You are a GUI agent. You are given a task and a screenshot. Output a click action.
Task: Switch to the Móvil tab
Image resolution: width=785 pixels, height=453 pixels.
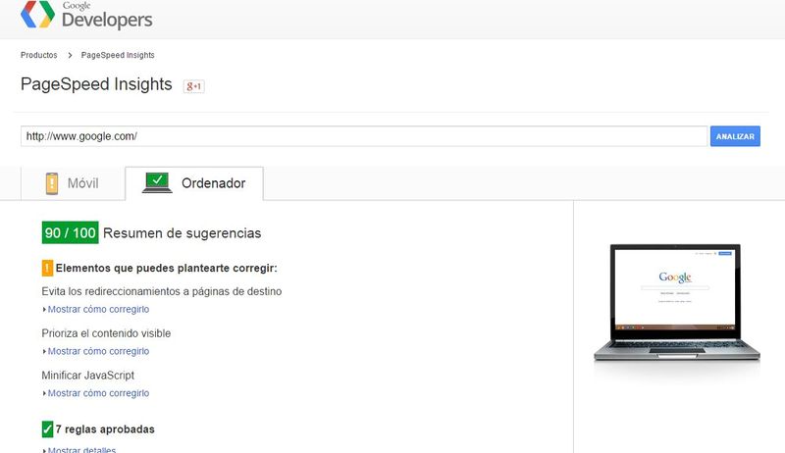point(73,183)
